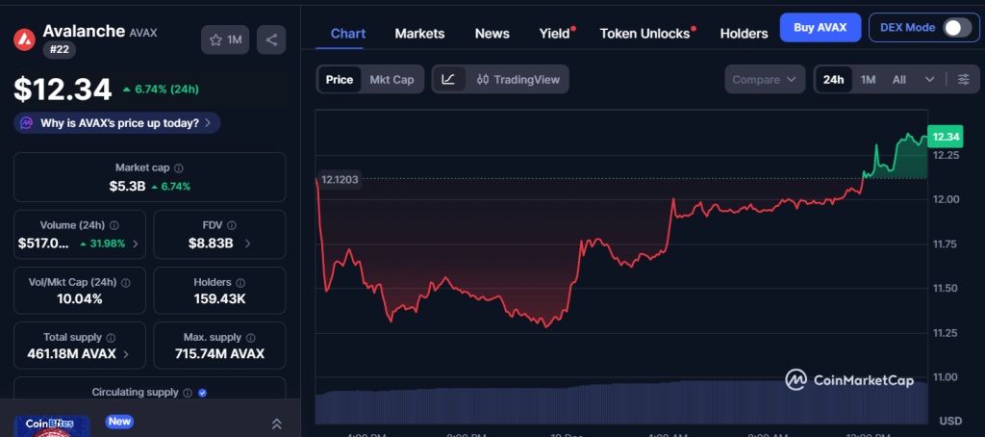Click the Market cap info icon
This screenshot has width=985, height=437.
click(x=179, y=167)
